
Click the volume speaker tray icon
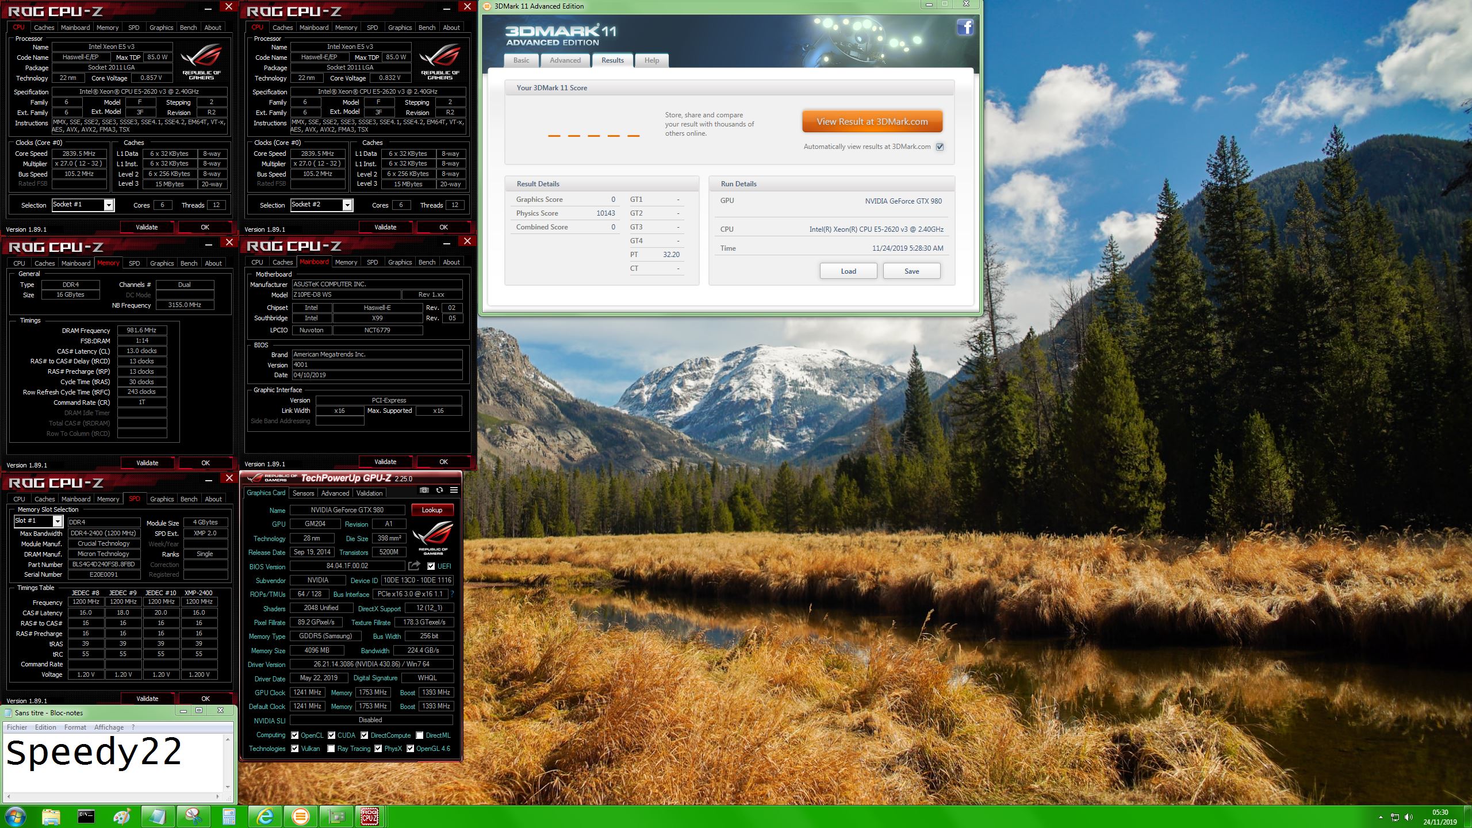(1408, 817)
